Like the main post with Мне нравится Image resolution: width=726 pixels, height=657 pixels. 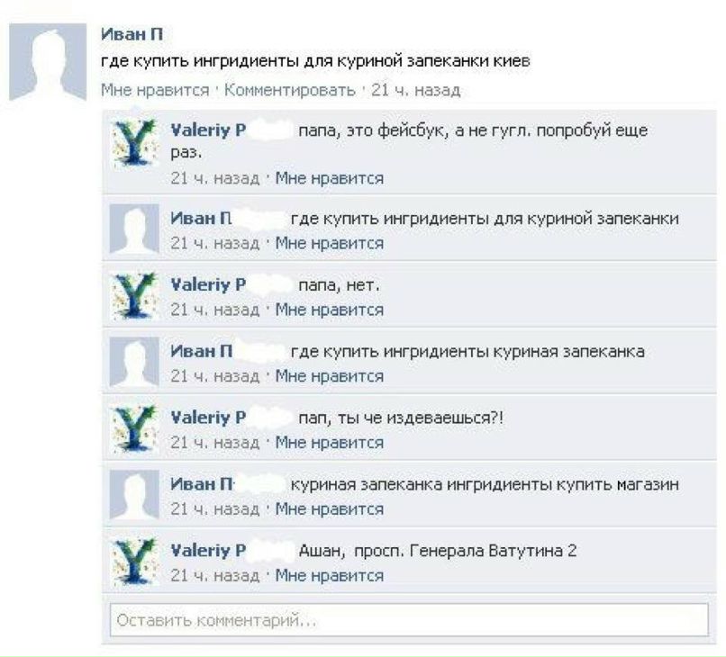point(155,90)
